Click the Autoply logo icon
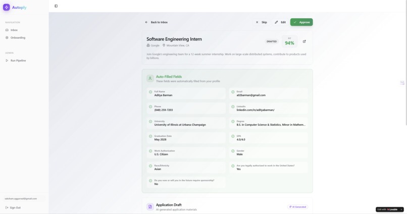This screenshot has width=407, height=214. click(x=7, y=7)
